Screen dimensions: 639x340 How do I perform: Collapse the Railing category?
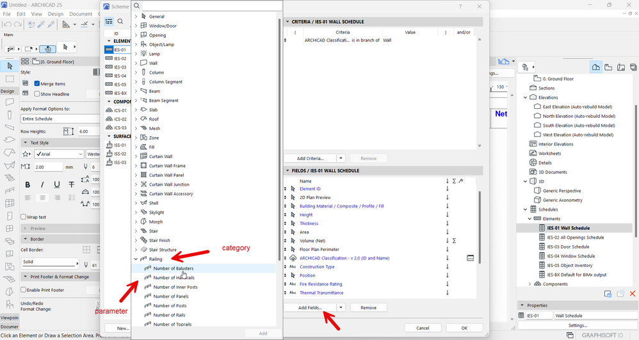[x=136, y=259]
